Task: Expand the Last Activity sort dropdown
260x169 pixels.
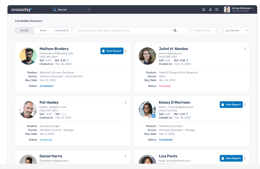Action: (237, 31)
